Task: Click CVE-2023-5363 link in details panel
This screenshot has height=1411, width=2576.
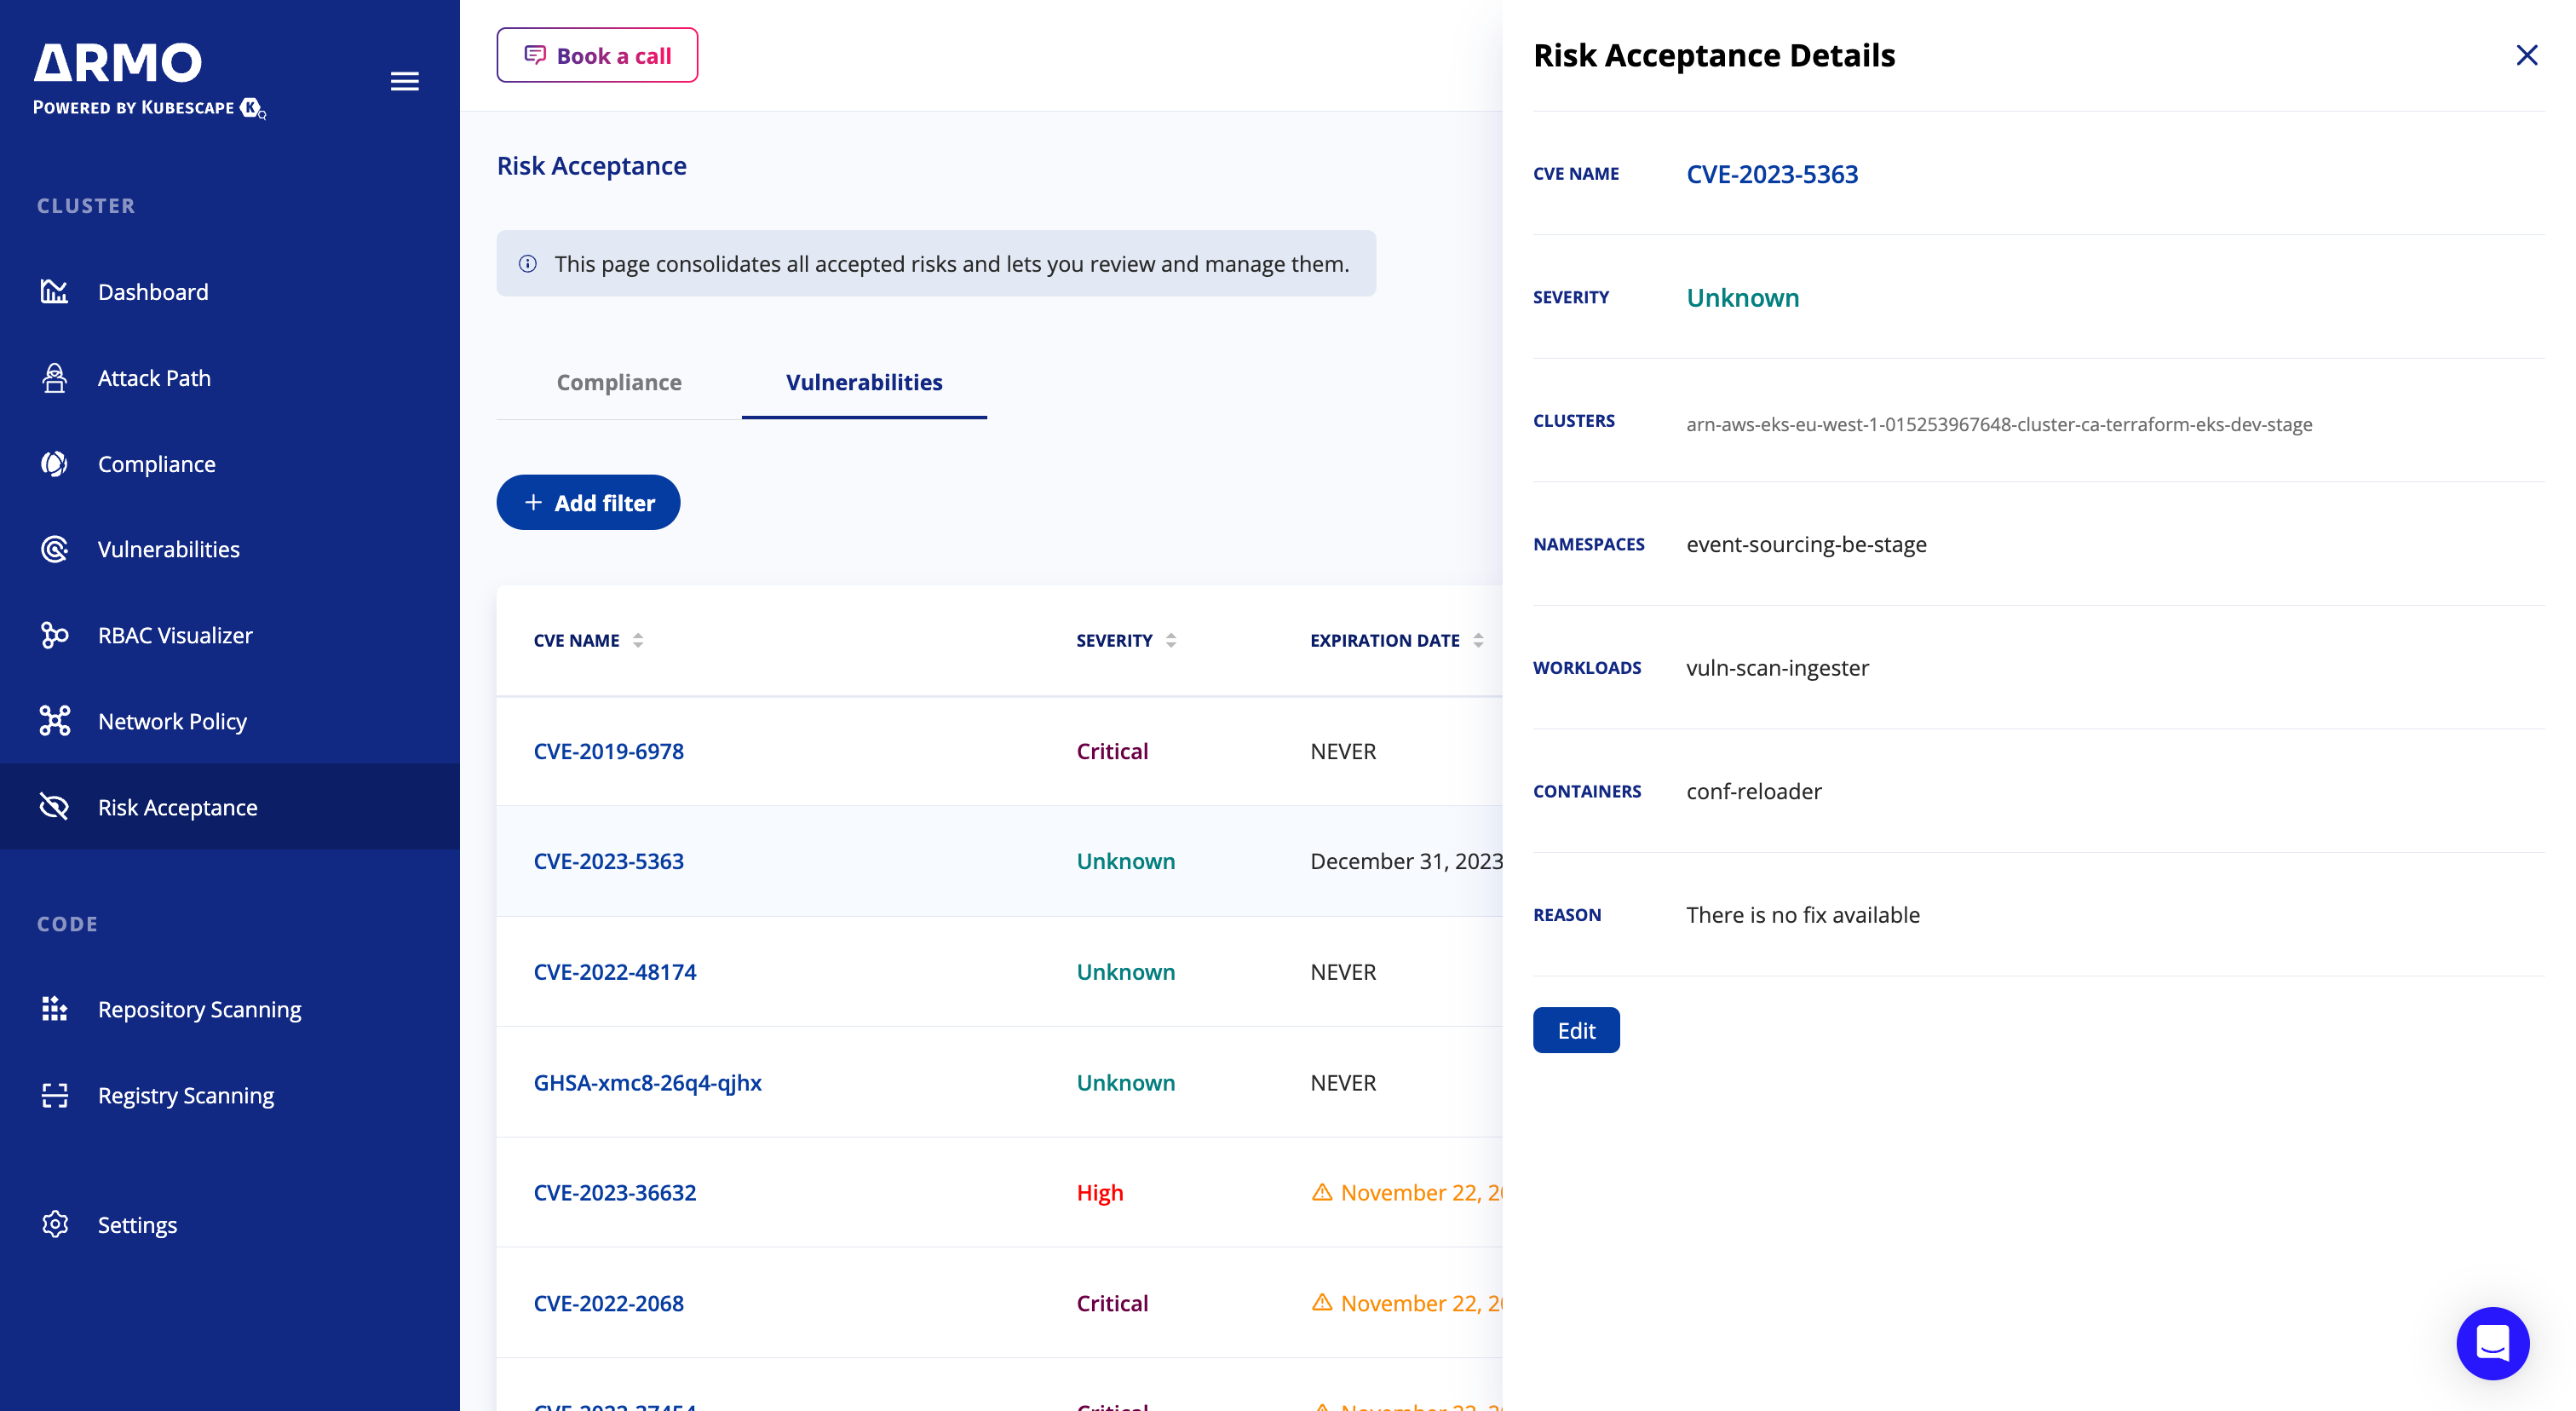Action: [x=1771, y=174]
